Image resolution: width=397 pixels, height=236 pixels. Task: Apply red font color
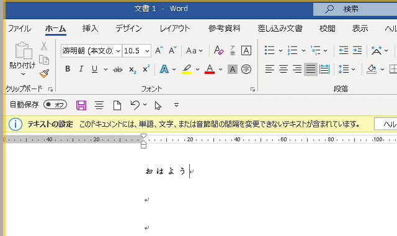tap(210, 69)
